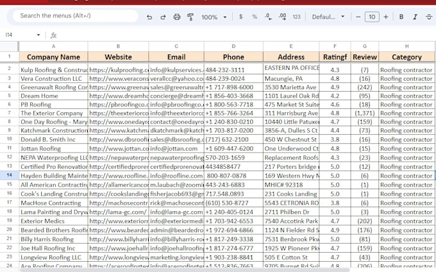This screenshot has width=436, height=272.
Task: Select column G header
Action: click(365, 46)
